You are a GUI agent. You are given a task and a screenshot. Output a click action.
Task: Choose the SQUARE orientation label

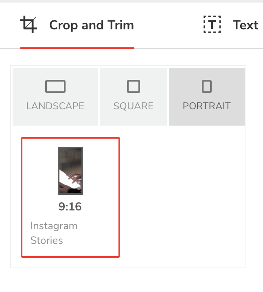click(134, 106)
